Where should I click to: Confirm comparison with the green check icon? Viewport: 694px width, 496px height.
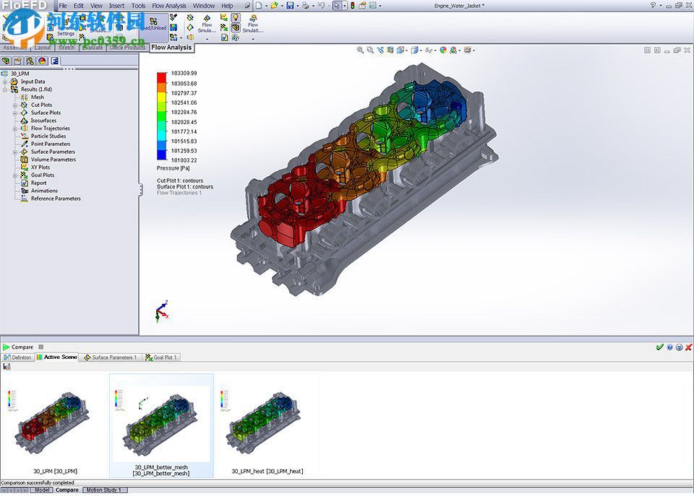tap(659, 347)
